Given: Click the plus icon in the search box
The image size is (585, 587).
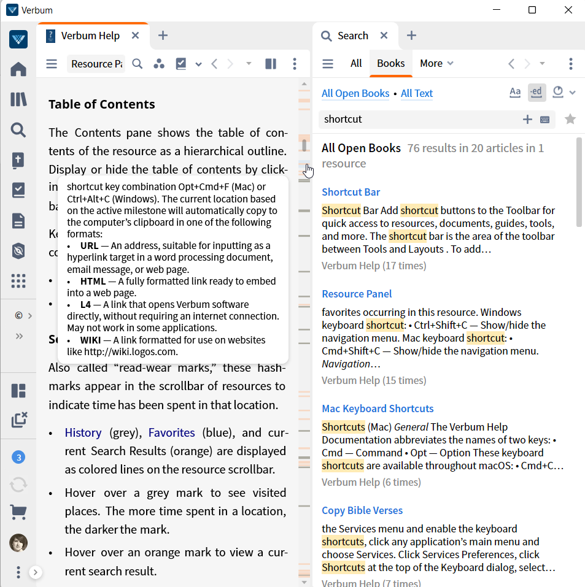Looking at the screenshot, I should tap(527, 120).
